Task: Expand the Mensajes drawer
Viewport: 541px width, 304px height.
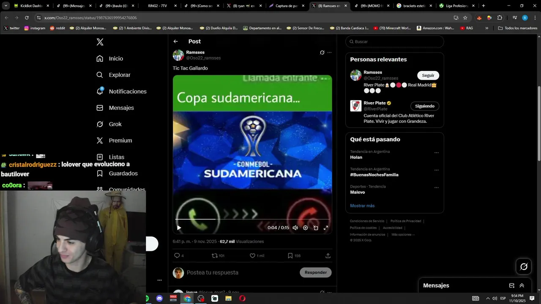Action: (x=522, y=285)
